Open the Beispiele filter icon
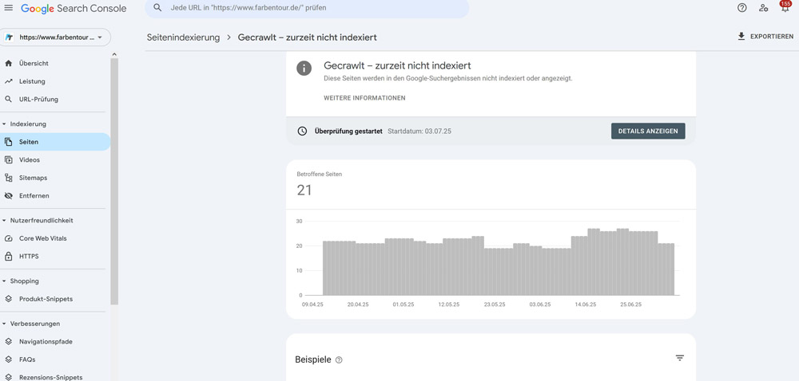The image size is (799, 381). click(x=680, y=358)
